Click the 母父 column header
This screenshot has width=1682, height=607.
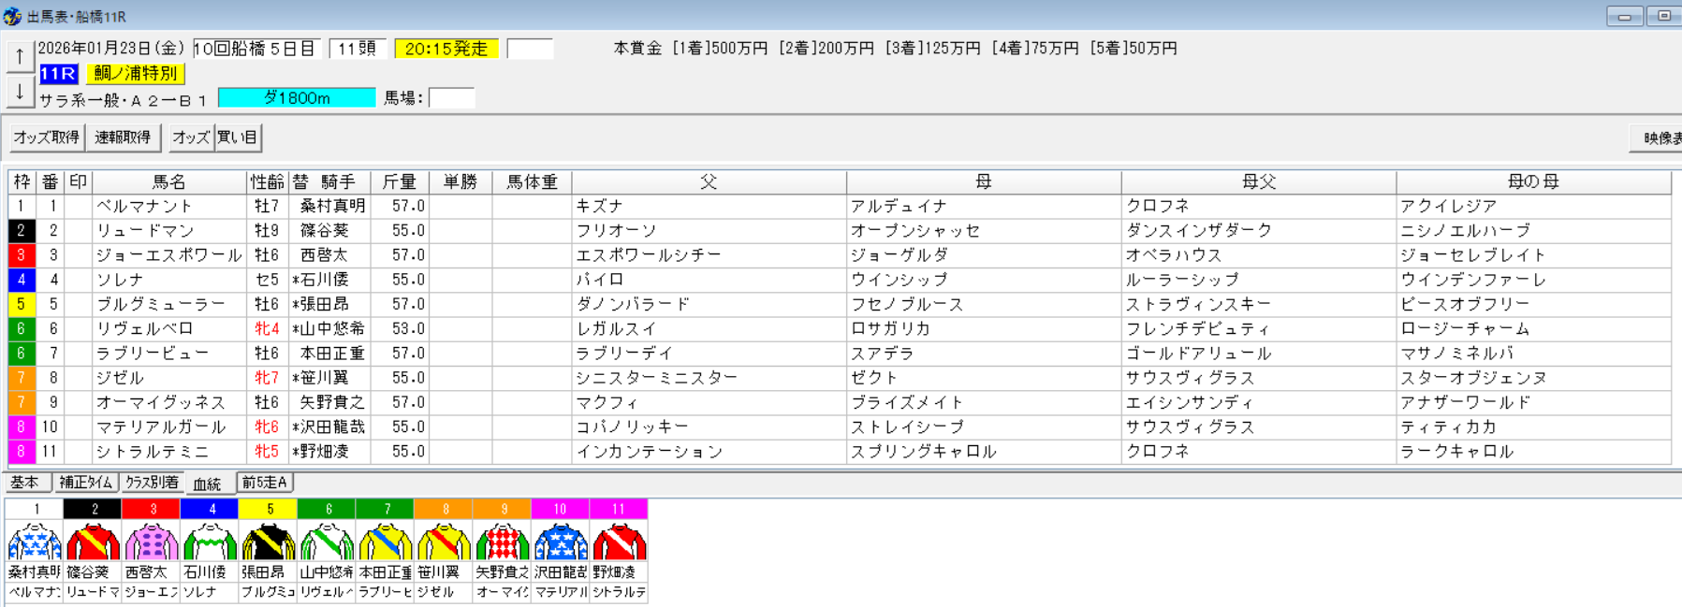coord(1259,181)
